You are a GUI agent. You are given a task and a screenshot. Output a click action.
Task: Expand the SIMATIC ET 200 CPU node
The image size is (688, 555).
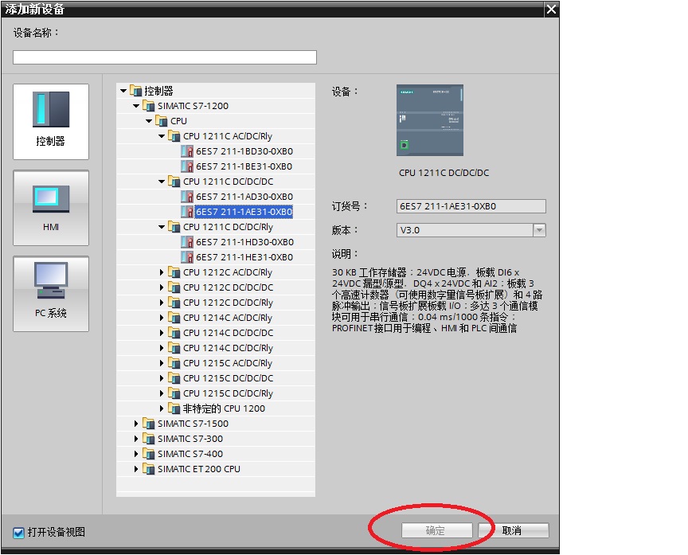click(x=136, y=469)
